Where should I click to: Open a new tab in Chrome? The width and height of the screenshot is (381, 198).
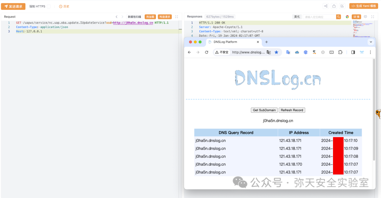pos(266,42)
